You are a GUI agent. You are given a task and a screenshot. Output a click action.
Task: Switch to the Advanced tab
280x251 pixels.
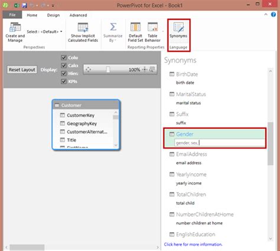(78, 15)
